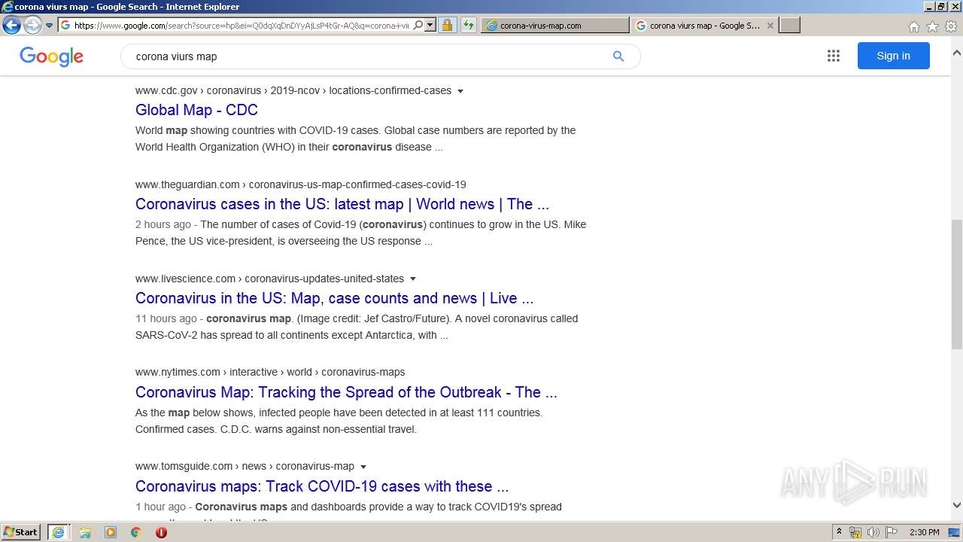Open Windows Explorer folder icon in taskbar
Viewport: 963px width, 542px height.
tap(85, 532)
